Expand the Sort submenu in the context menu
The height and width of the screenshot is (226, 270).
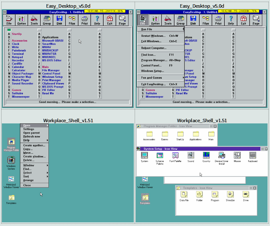(34, 176)
